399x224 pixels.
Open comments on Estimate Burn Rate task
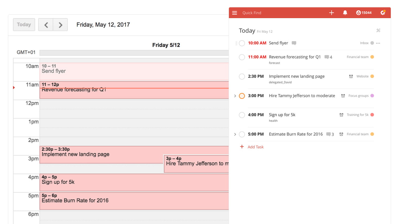[x=330, y=134]
